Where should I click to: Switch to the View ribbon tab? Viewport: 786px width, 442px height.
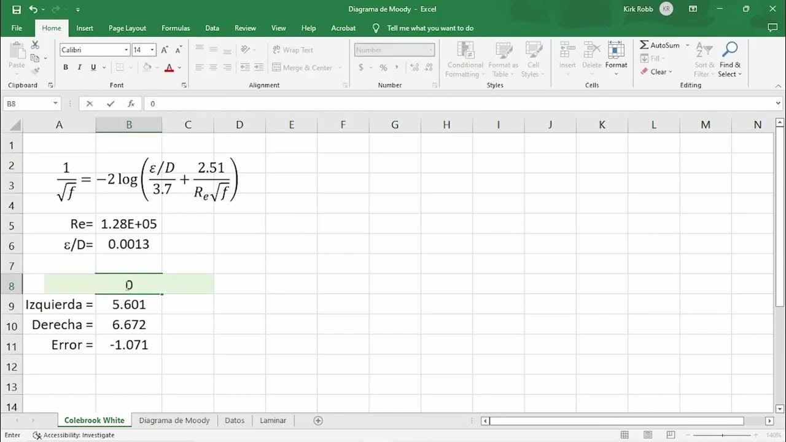279,28
